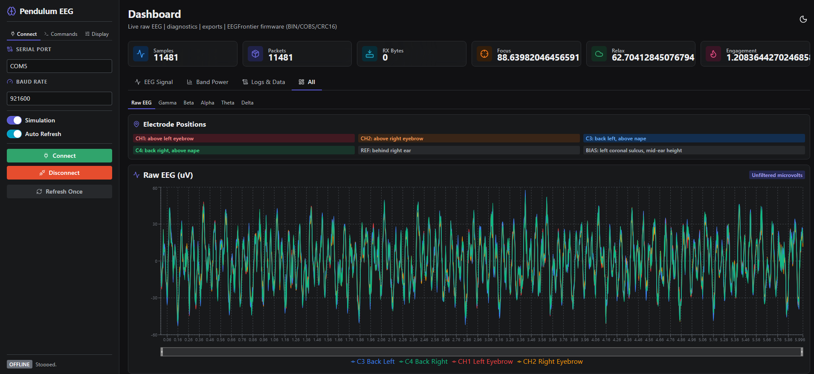This screenshot has height=374, width=814.
Task: Click the Focus crosshair icon
Action: coord(484,54)
